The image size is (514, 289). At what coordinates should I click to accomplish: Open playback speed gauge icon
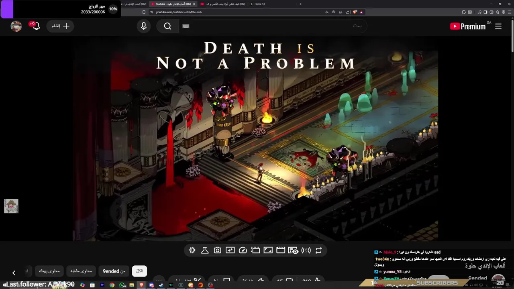pos(243,250)
